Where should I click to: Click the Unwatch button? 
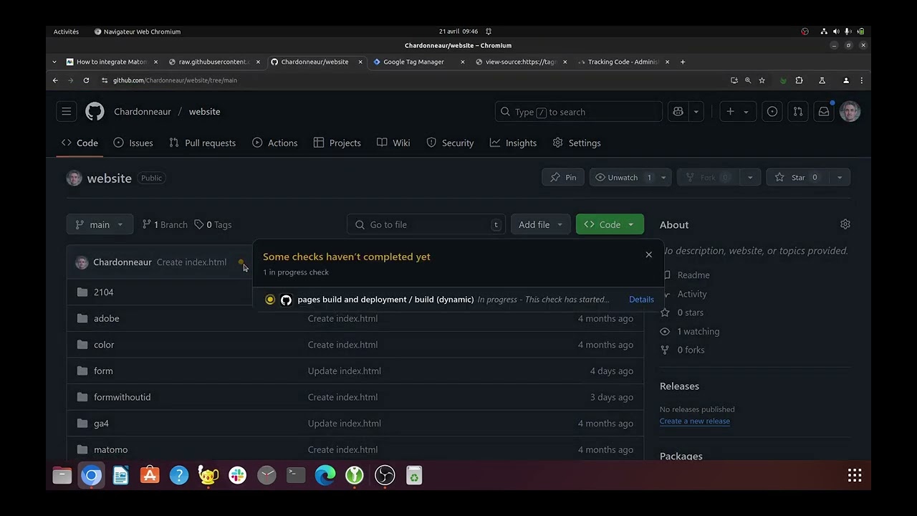pos(623,178)
